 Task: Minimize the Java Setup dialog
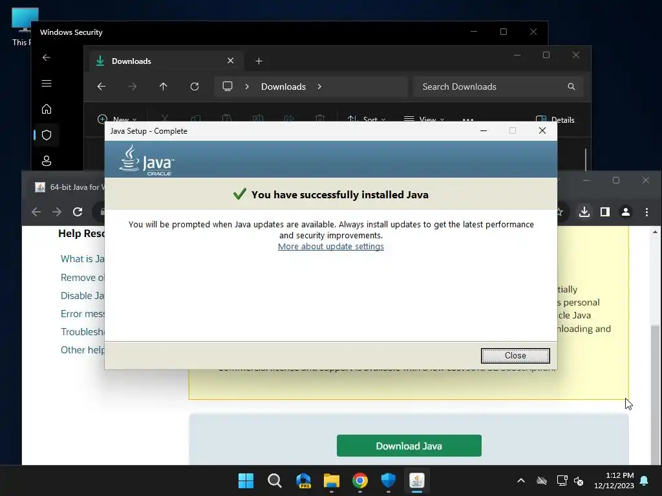point(484,130)
